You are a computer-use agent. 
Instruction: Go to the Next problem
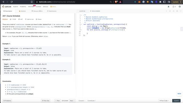(72, 101)
